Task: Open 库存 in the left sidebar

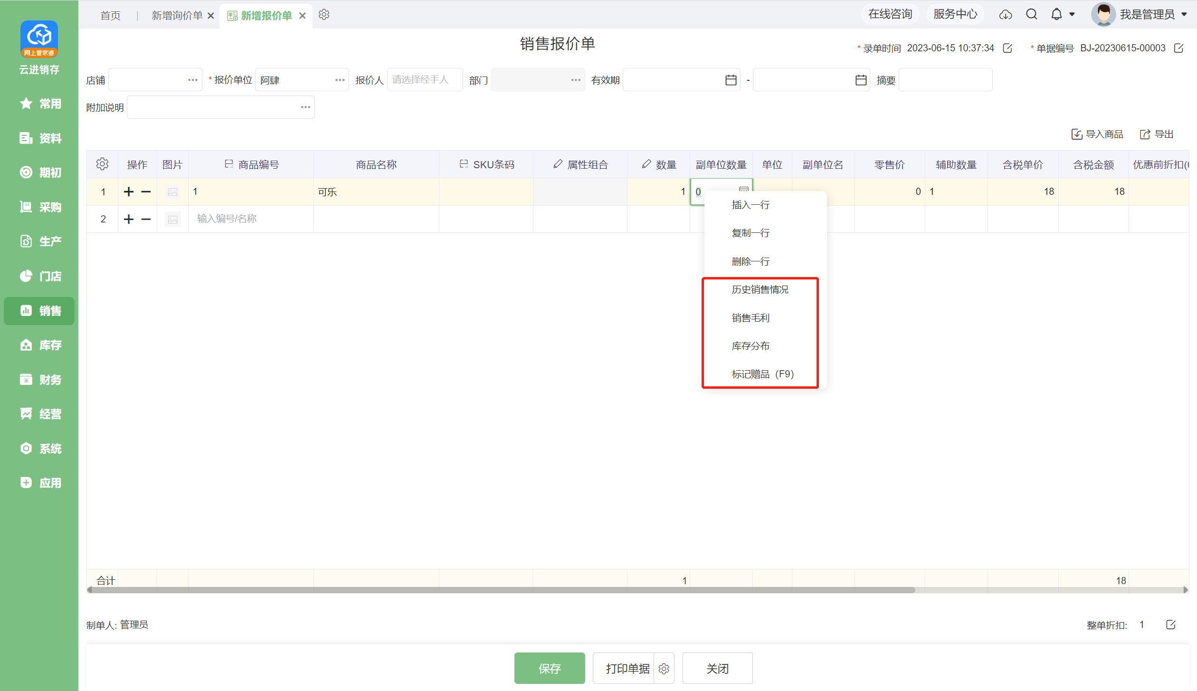Action: click(x=40, y=345)
